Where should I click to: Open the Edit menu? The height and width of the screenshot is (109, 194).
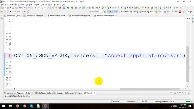coord(7,5)
